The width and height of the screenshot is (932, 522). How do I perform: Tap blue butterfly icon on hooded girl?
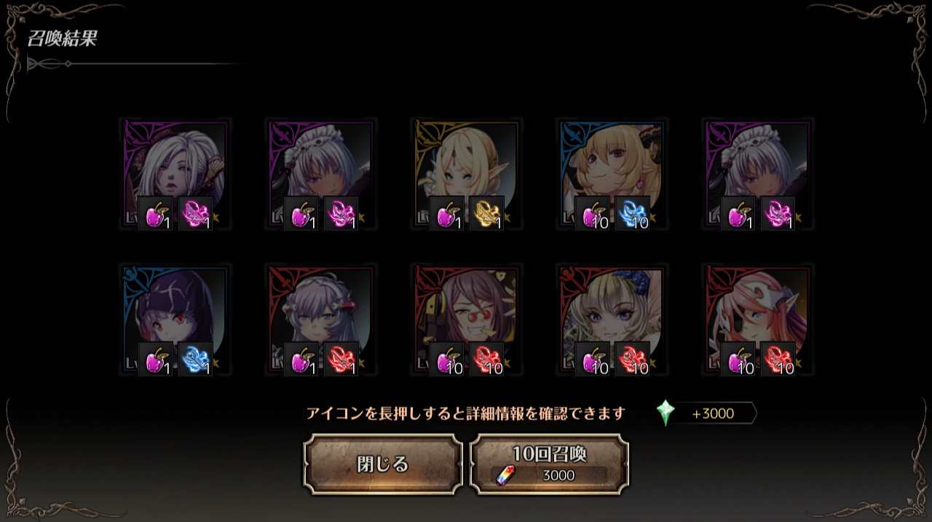pos(195,360)
